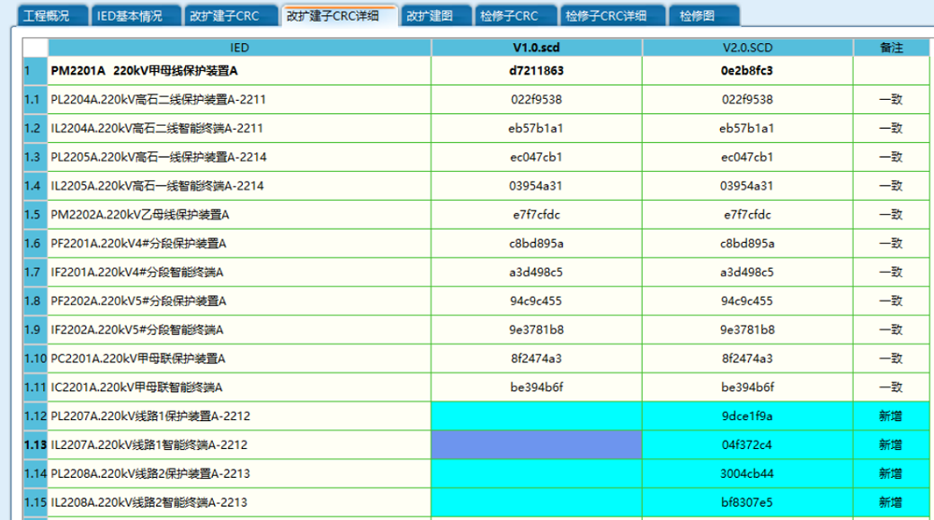Image resolution: width=934 pixels, height=520 pixels.
Task: Switch to the 检修子CRC tab
Action: click(510, 16)
